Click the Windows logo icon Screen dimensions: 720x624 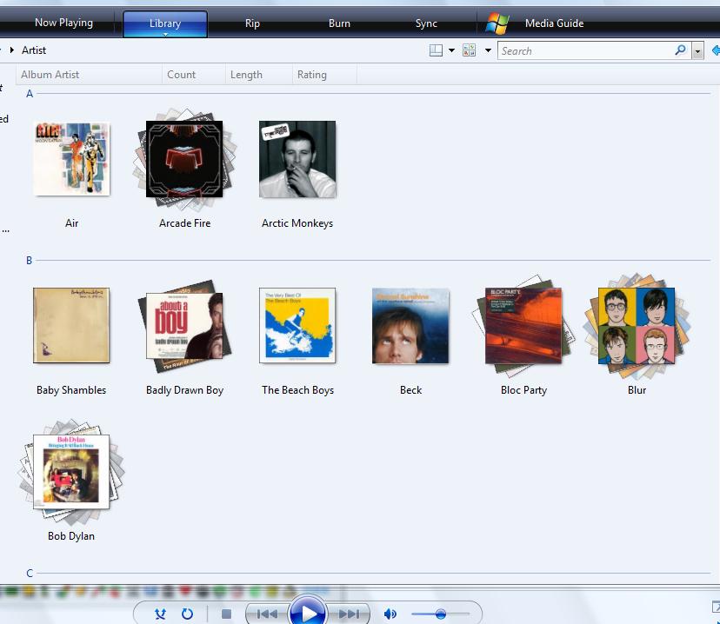[497, 23]
